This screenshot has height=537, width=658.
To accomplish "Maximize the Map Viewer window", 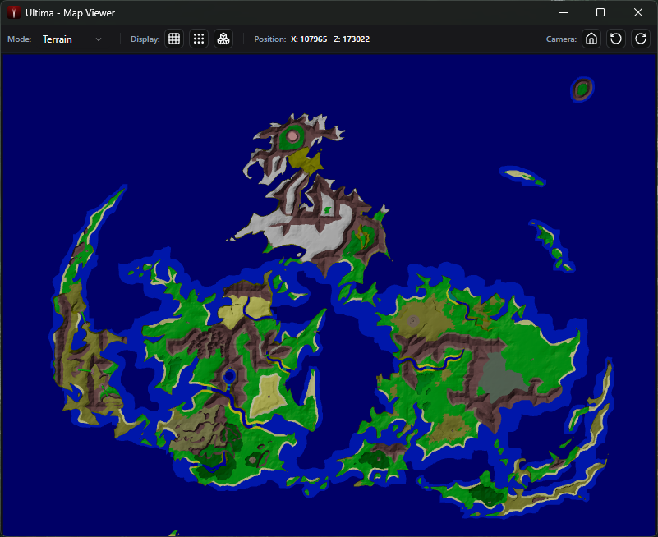I will coord(600,12).
